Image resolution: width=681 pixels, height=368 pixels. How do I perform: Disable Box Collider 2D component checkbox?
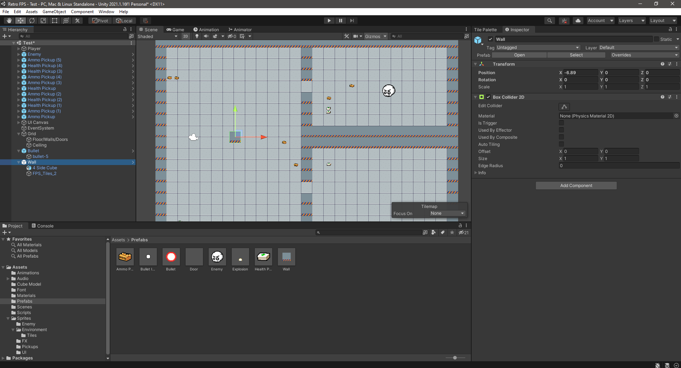(x=488, y=97)
